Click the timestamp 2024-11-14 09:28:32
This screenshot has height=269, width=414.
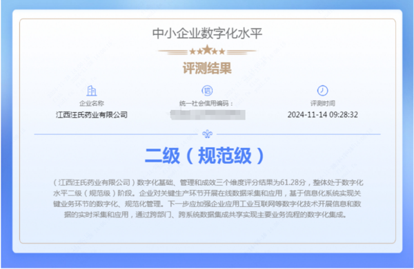[323, 115]
